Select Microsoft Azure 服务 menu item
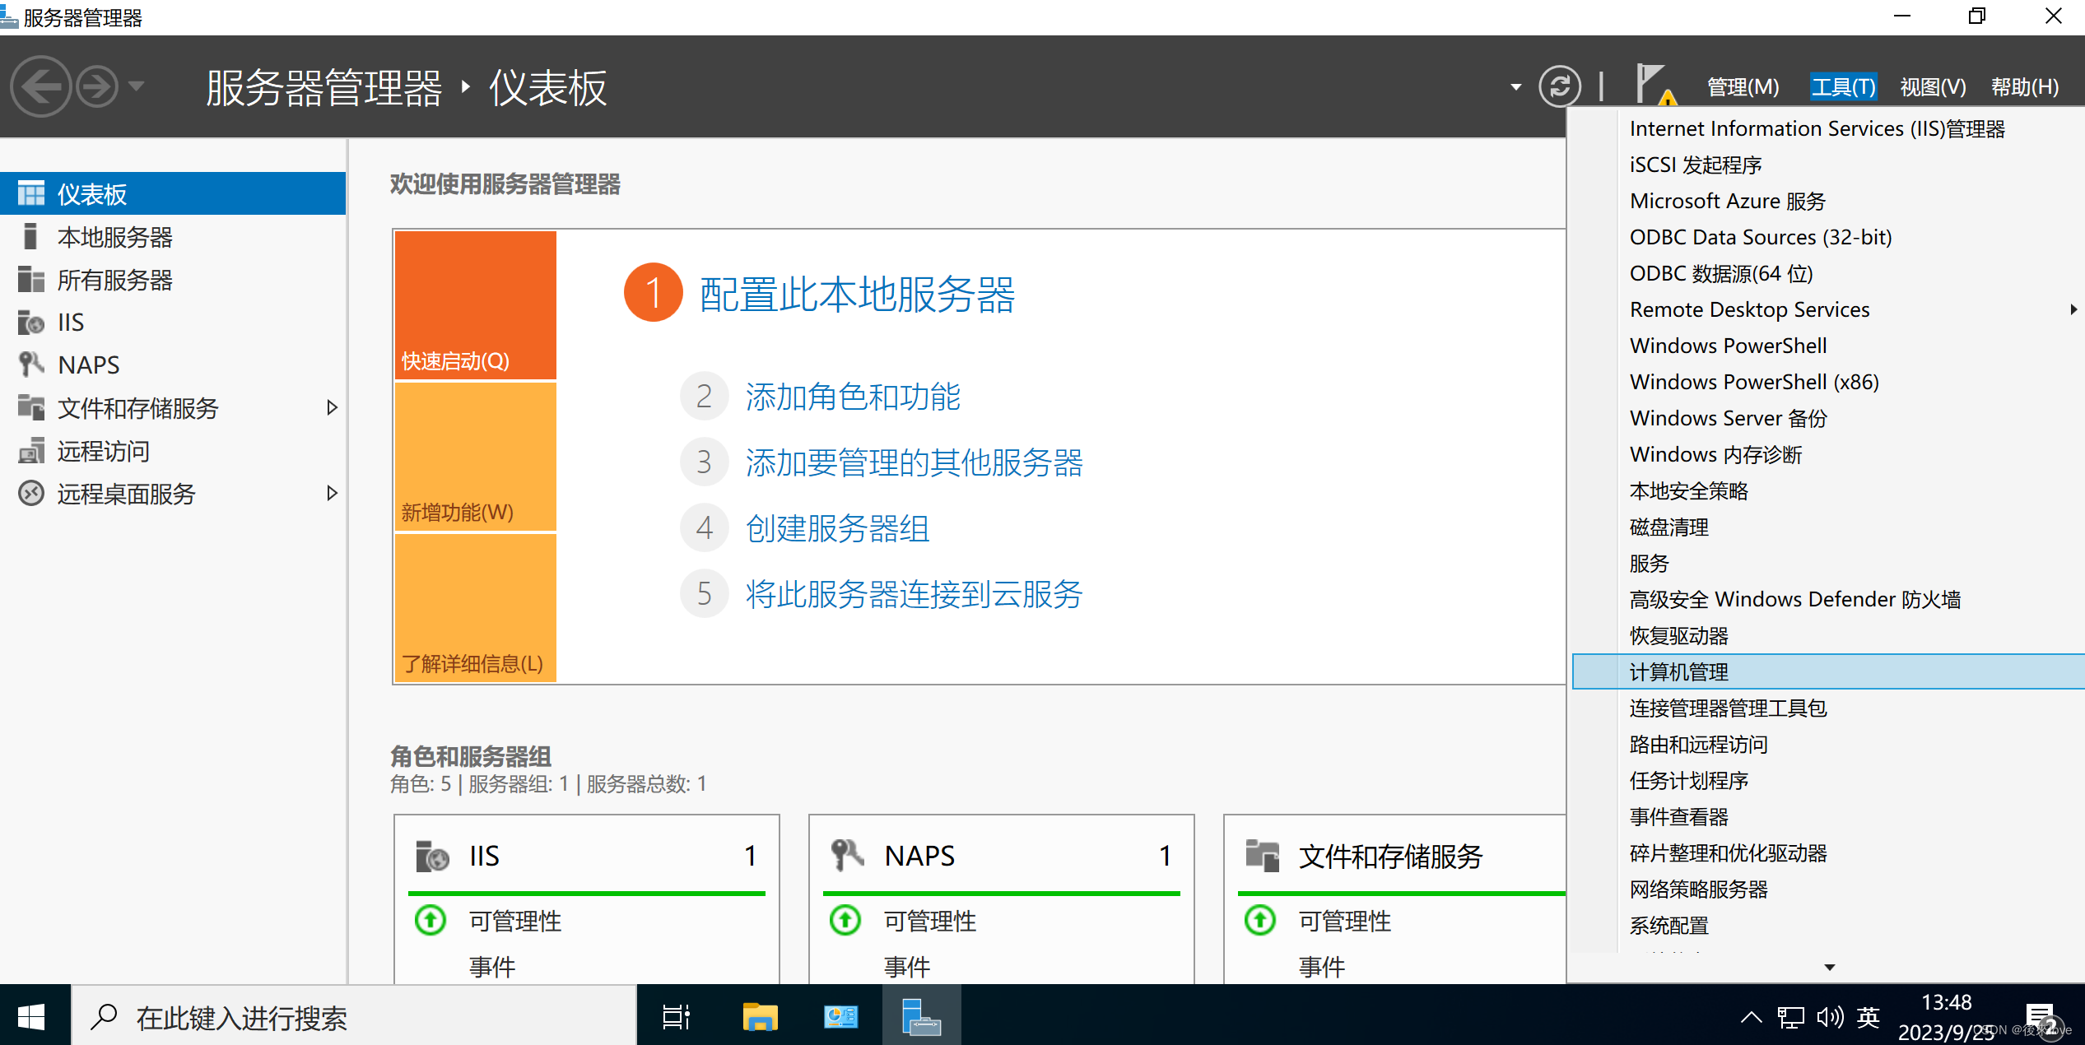 click(1828, 202)
